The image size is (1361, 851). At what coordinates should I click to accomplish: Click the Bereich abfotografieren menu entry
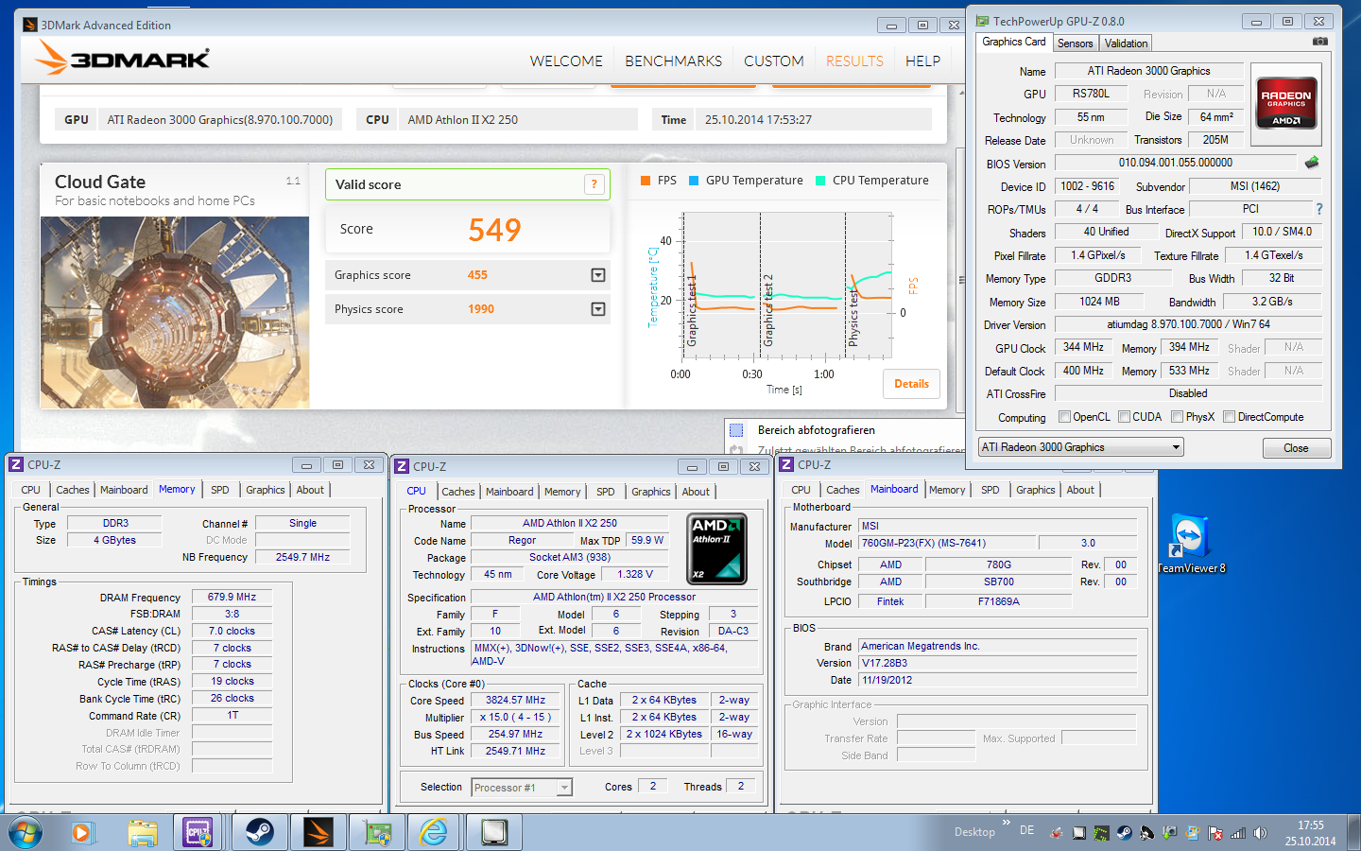pyautogui.click(x=817, y=430)
